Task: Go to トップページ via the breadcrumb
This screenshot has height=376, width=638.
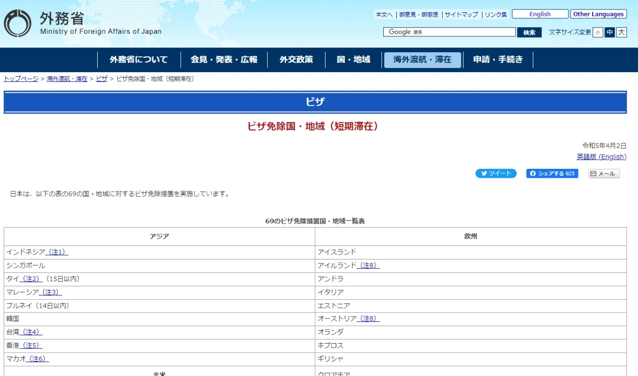Action: (20, 78)
